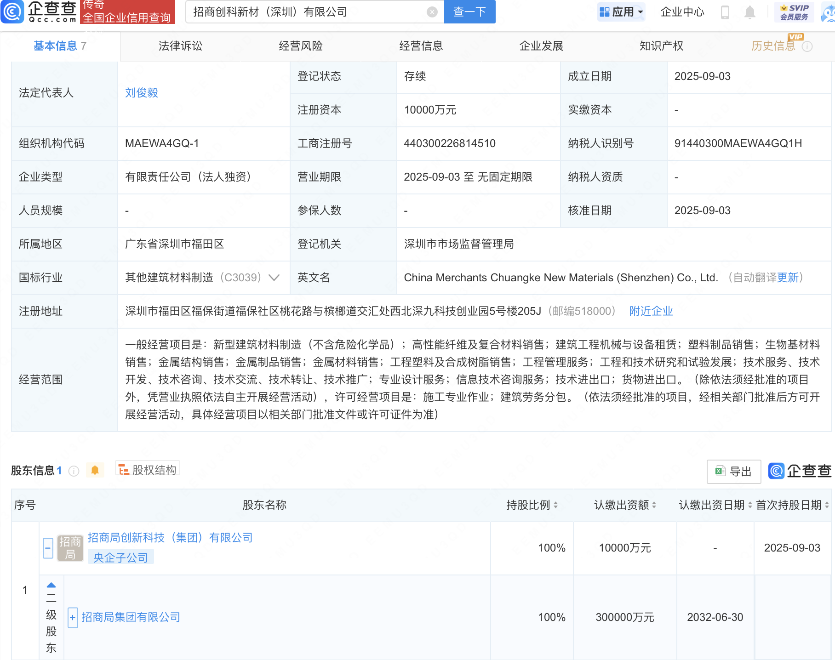The width and height of the screenshot is (835, 660).
Task: Open 招商局集团有限公司 link
Action: click(131, 617)
